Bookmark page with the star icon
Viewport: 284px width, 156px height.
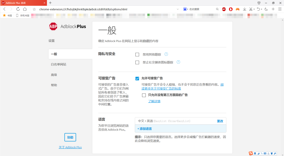tap(34, 9)
